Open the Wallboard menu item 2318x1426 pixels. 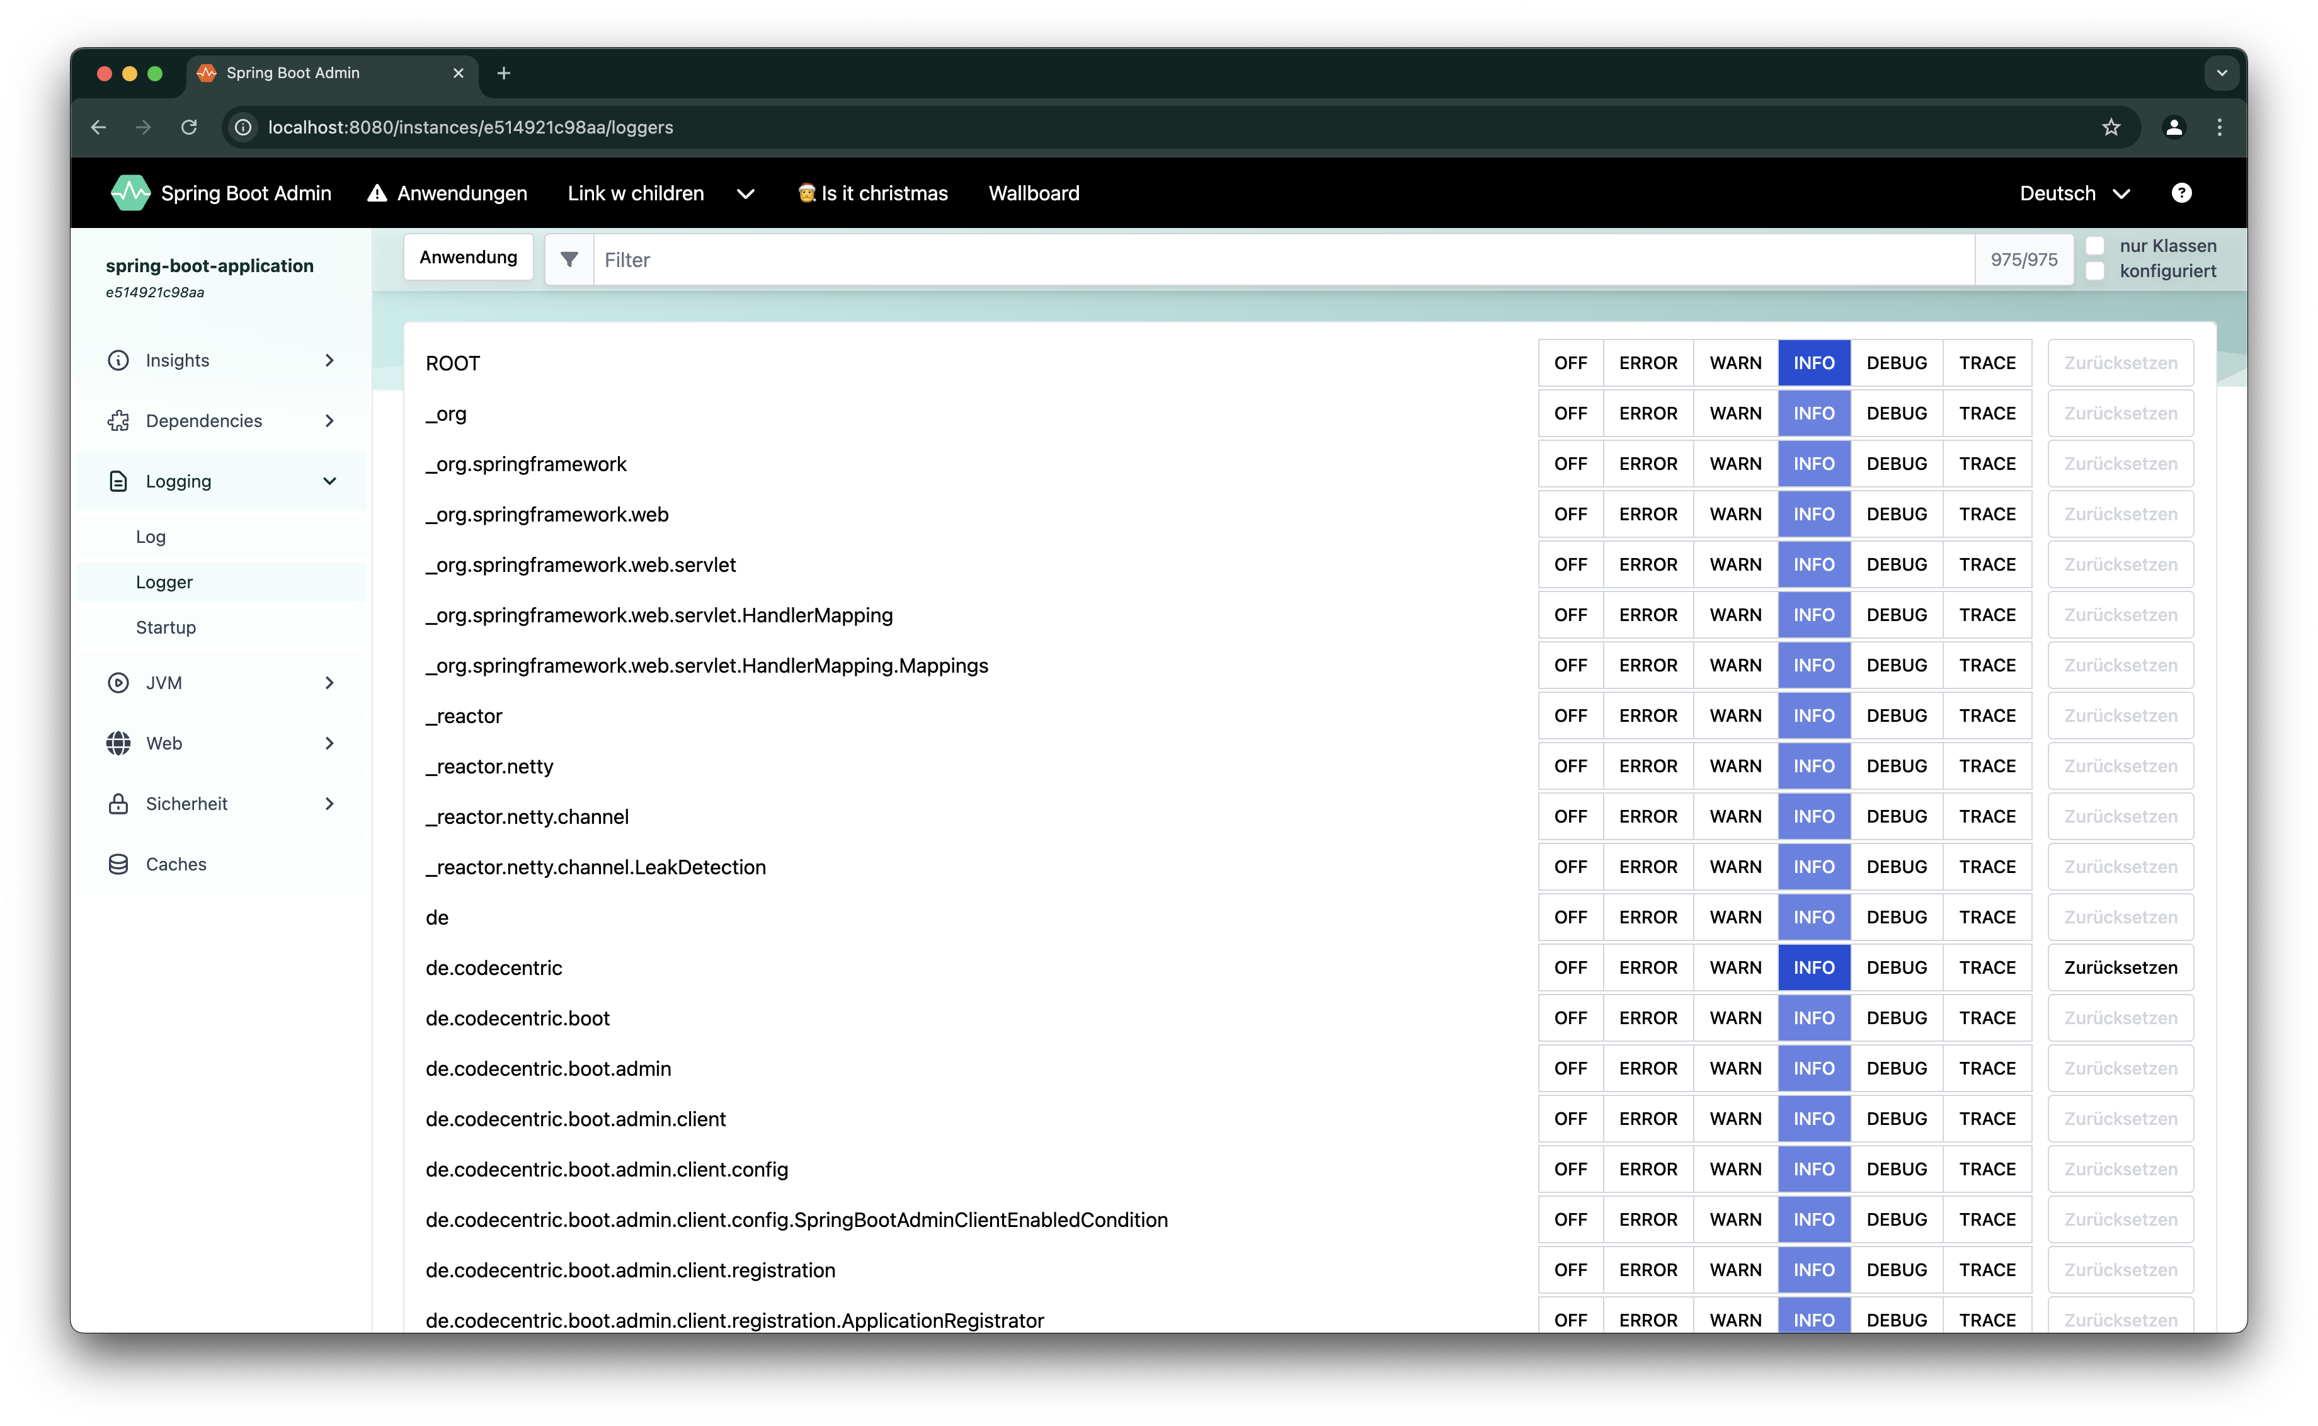[x=1034, y=193]
